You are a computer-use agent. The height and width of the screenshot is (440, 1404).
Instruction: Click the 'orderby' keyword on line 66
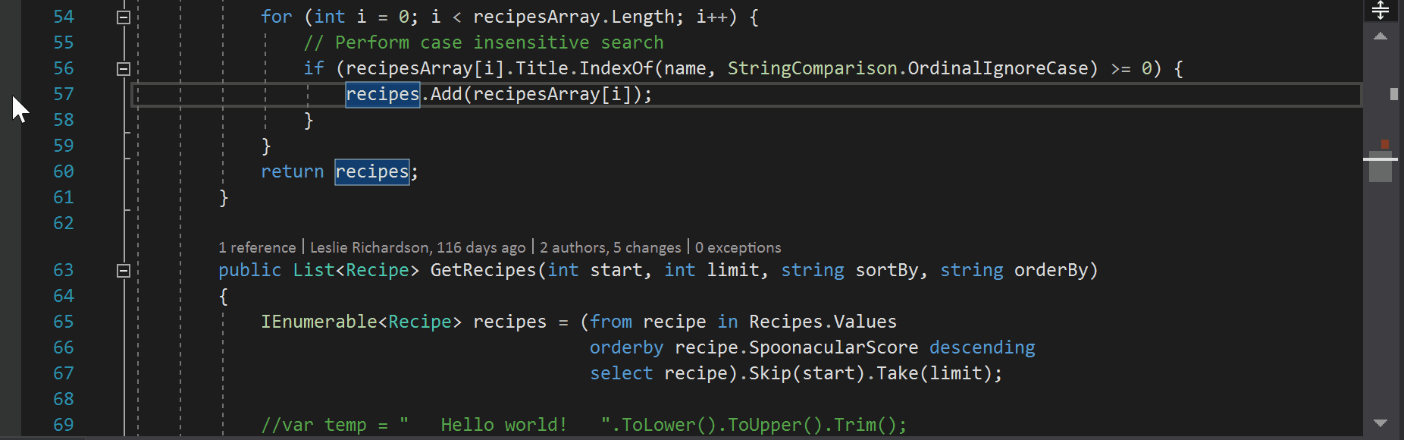[x=627, y=347]
